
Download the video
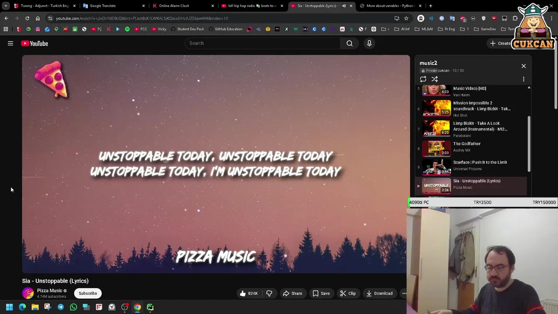[x=380, y=294]
